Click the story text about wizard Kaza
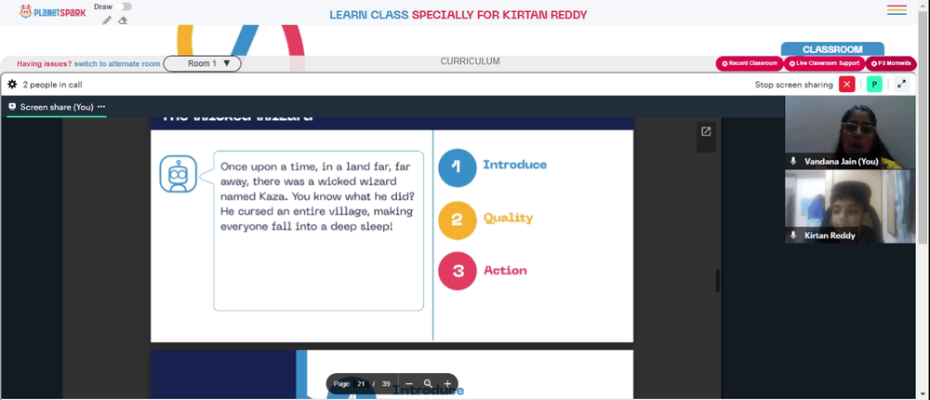This screenshot has width=930, height=400. (317, 196)
